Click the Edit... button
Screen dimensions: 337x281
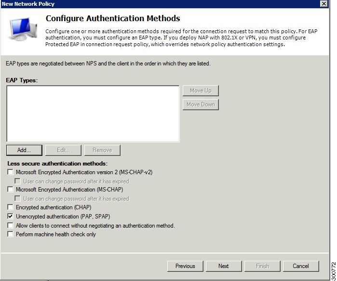(x=64, y=150)
